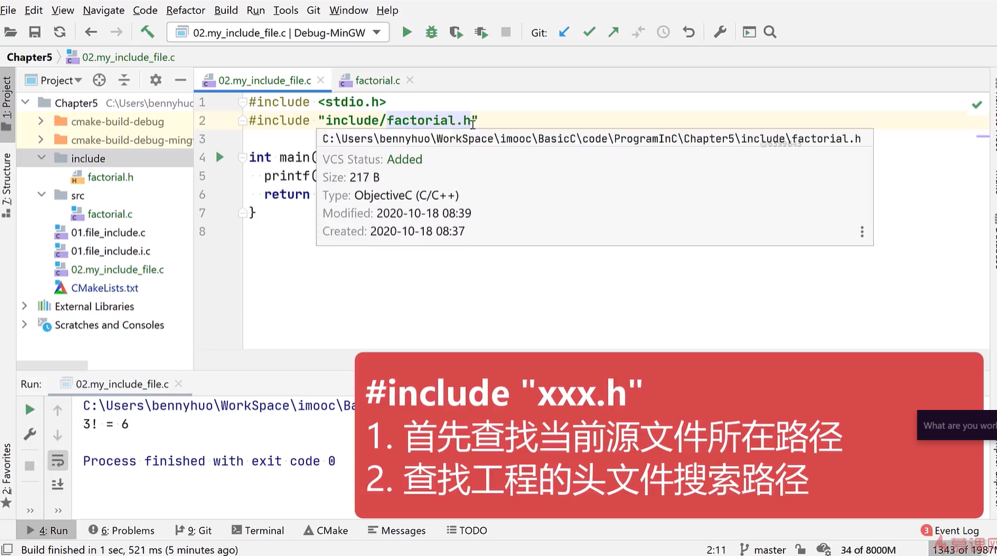Click the memory indicator 34 of 8000M

click(868, 549)
